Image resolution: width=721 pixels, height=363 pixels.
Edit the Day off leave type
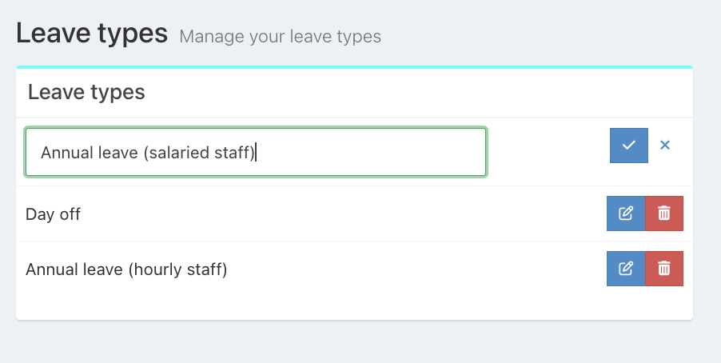coord(626,213)
